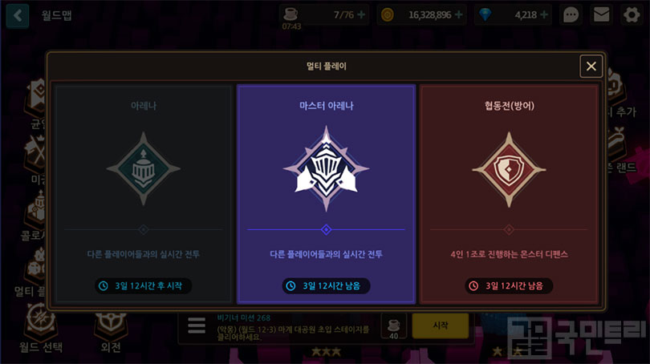The height and width of the screenshot is (364, 650).
Task: Select the 아레나 mode card
Action: (144, 194)
